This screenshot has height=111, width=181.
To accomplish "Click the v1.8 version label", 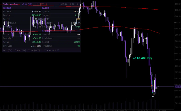I will [24, 4].
